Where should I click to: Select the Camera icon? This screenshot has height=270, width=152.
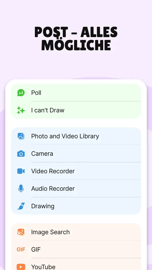pyautogui.click(x=21, y=154)
